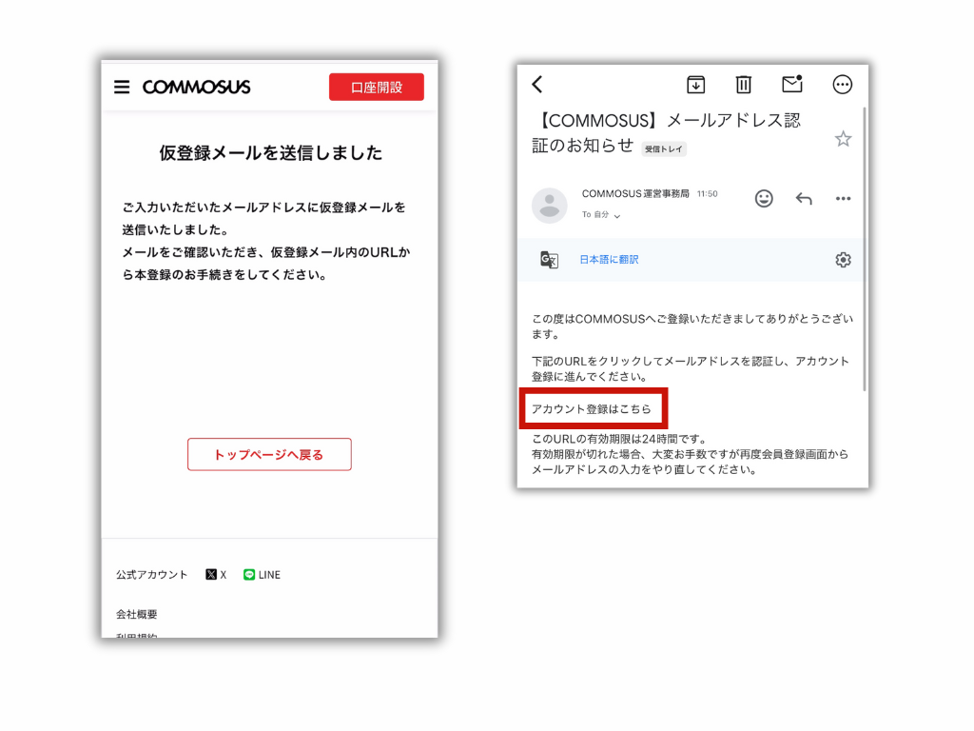
Task: Click the sender name COMMOSUS 運営事務局
Action: 635,194
